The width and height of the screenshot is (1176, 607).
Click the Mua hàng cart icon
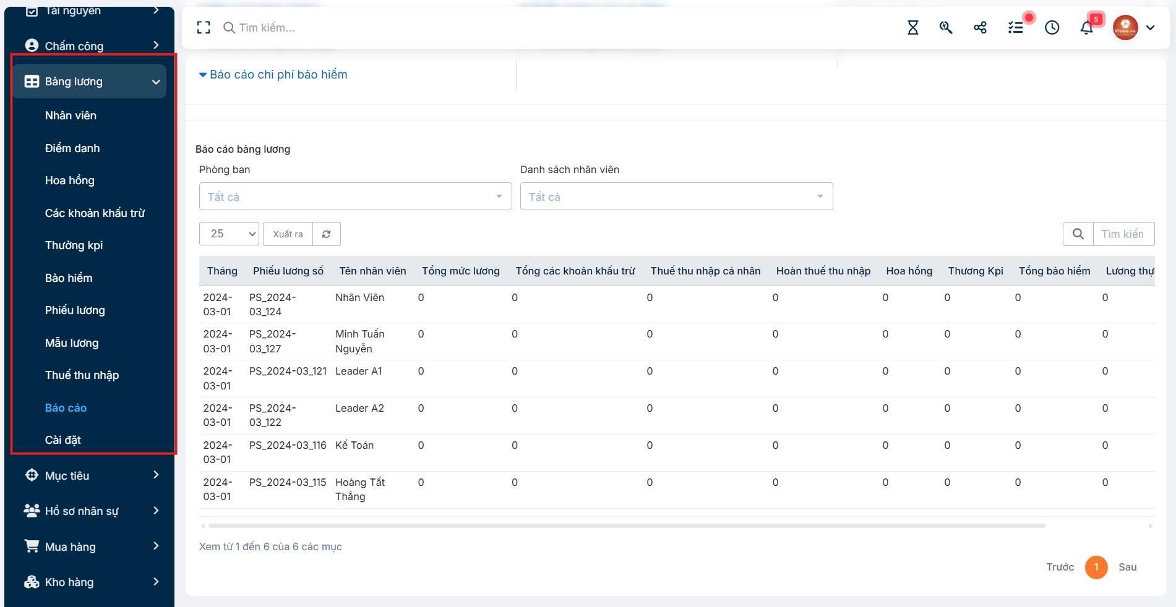32,546
